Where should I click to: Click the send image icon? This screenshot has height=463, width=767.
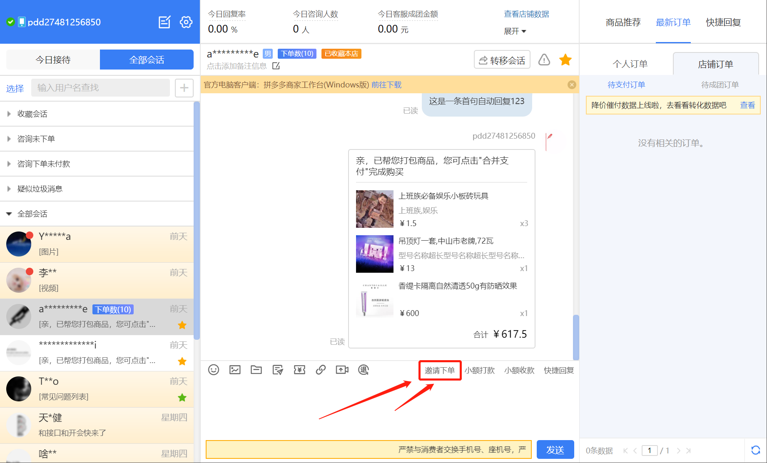click(235, 370)
